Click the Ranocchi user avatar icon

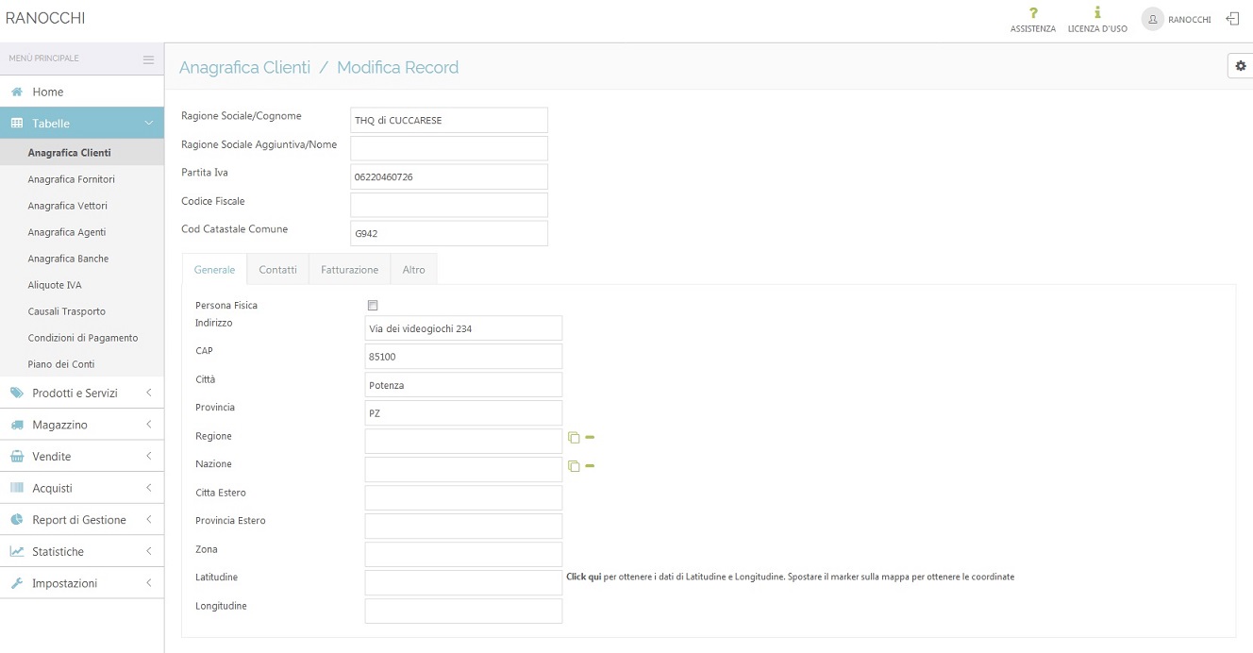coord(1152,19)
